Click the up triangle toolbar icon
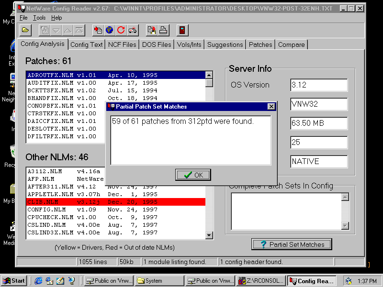This screenshot has height=287, width=383. tap(68, 30)
